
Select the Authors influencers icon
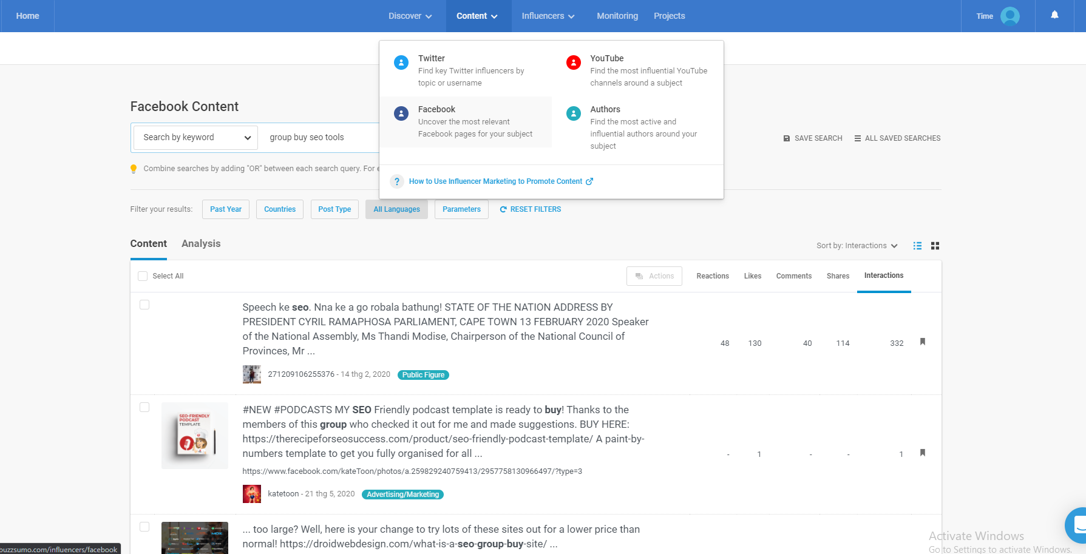coord(574,113)
